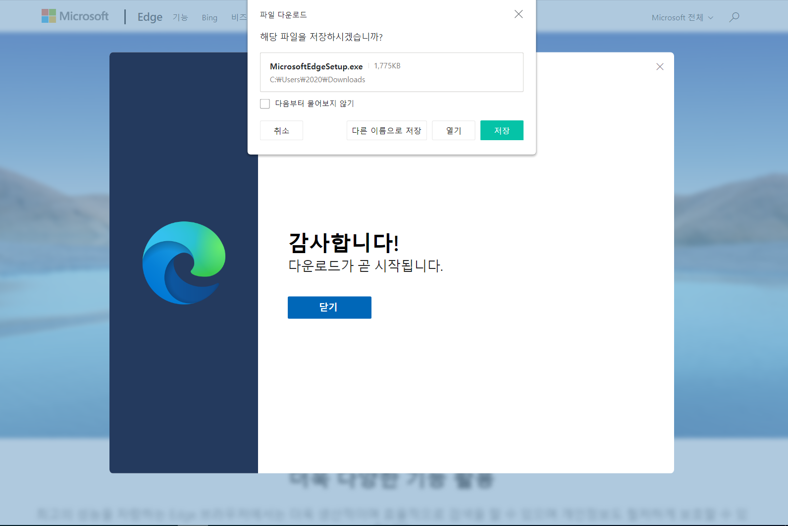Choose 다른 이름으로 저장 button

point(386,130)
